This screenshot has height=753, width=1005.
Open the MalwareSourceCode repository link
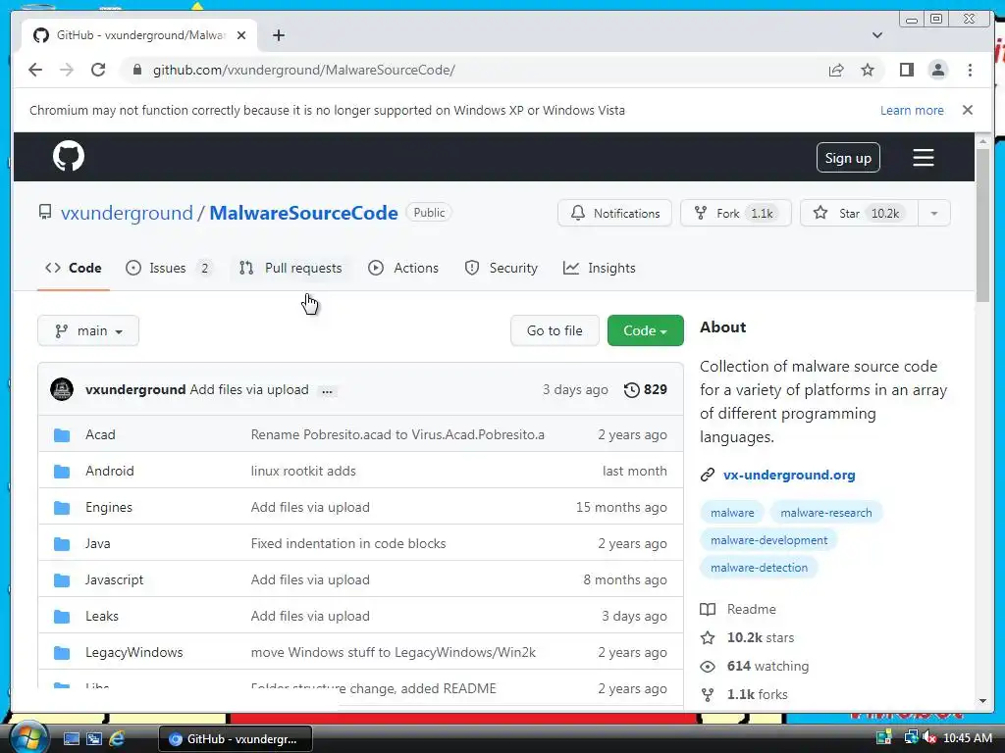[x=303, y=213]
